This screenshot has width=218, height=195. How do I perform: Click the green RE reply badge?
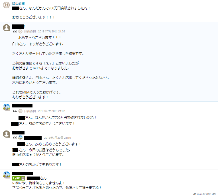pos(19,178)
